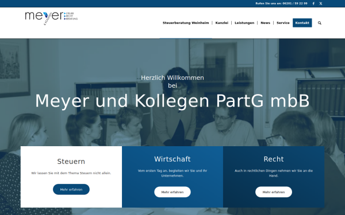Open the Service menu

[283, 23]
